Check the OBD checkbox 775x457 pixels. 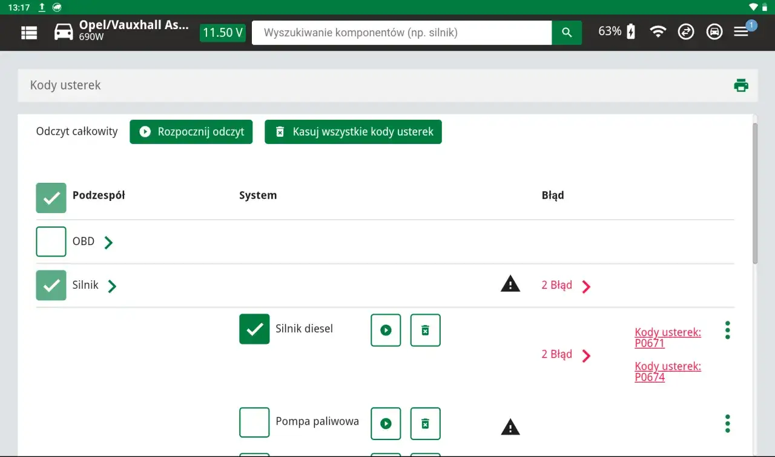(51, 242)
